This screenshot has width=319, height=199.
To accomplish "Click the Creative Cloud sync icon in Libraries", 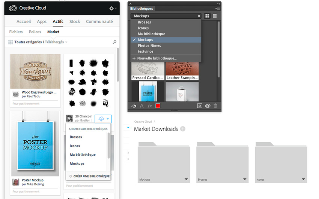I will pyautogui.click(x=208, y=106).
